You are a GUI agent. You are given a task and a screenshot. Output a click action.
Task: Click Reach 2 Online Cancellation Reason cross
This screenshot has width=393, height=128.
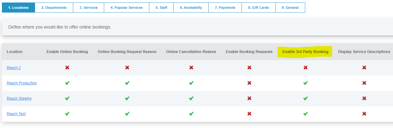[191, 67]
